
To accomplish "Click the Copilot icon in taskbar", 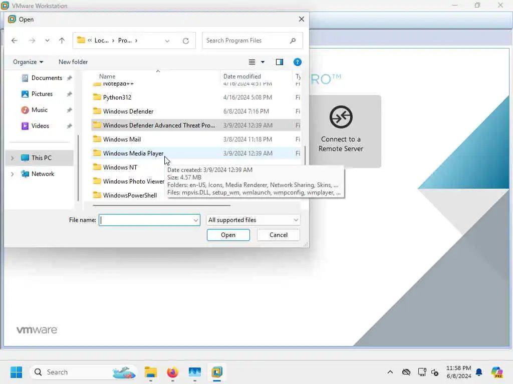I will [497, 372].
